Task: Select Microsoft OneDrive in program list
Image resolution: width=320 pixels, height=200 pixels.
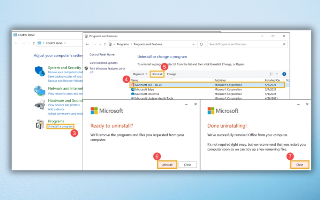Action: pos(147,94)
